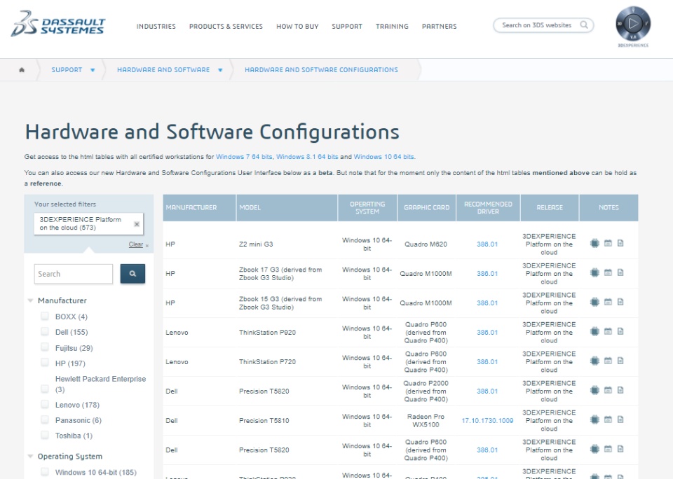Click the document icon in the Zbook 17 G3 row

click(x=620, y=272)
